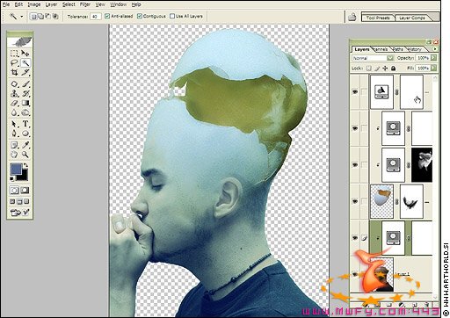Click the Lock image pixels brush icon

[x=377, y=69]
